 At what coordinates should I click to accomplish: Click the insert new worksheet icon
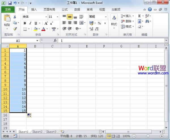62,132
